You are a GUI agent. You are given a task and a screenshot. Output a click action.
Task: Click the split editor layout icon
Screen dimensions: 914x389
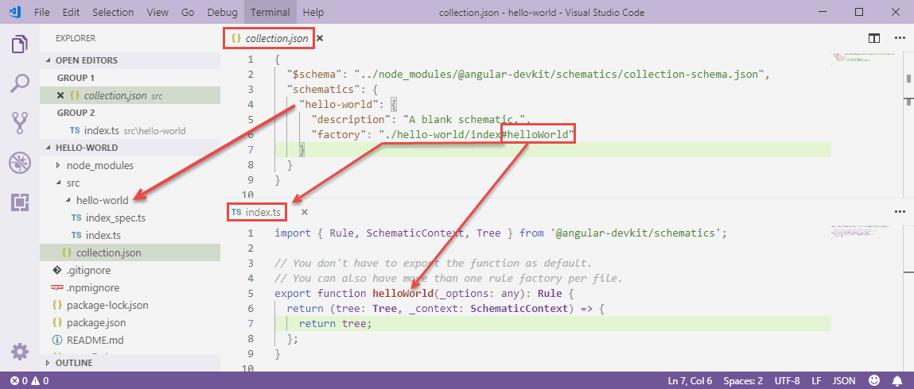click(873, 37)
